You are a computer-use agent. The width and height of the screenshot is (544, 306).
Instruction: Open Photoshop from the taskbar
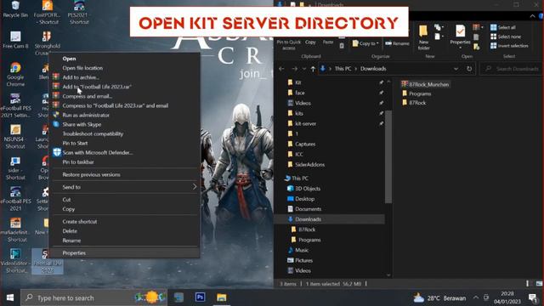coord(201,297)
